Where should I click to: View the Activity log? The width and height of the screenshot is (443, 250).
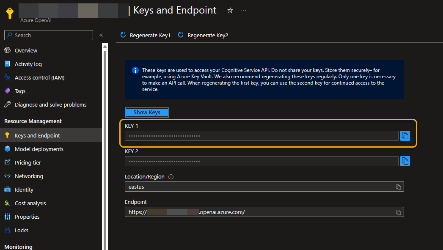pyautogui.click(x=28, y=64)
